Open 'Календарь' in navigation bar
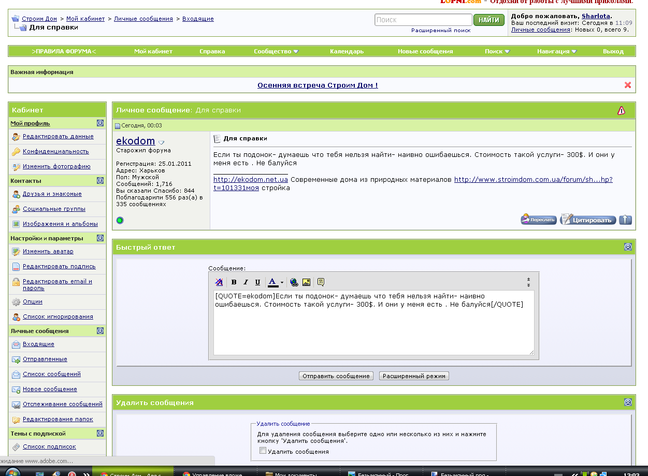The height and width of the screenshot is (476, 648). point(347,51)
